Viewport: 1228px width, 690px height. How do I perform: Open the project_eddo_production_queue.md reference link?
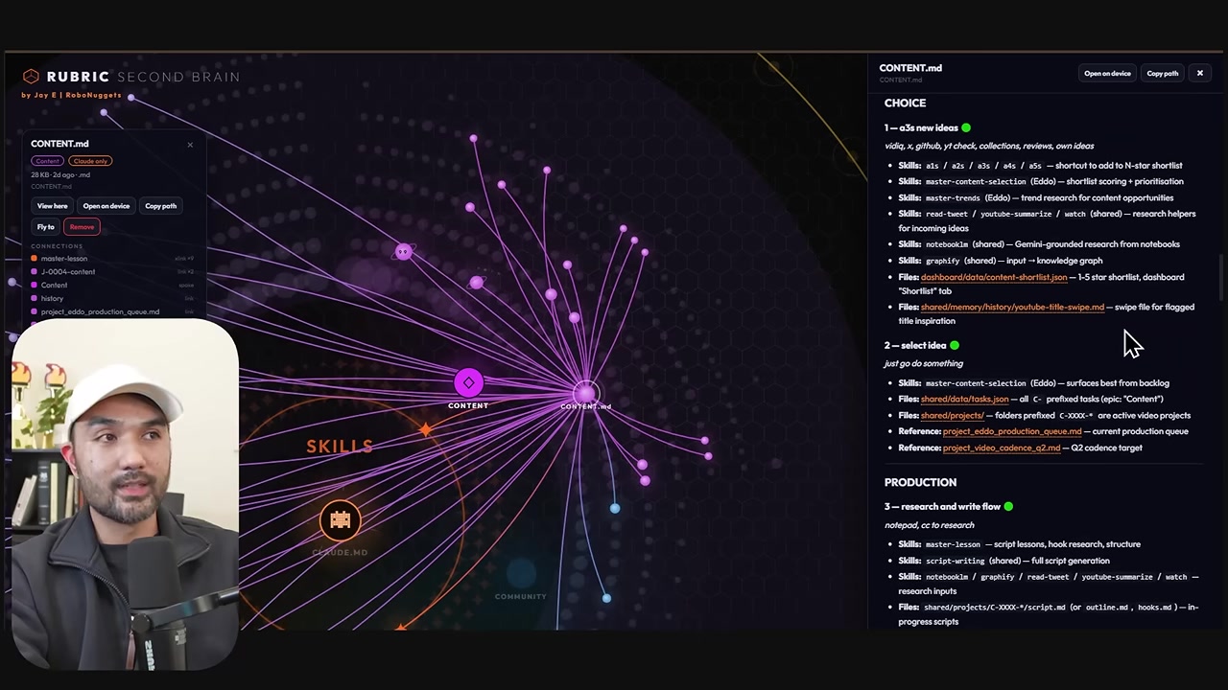pyautogui.click(x=1012, y=431)
